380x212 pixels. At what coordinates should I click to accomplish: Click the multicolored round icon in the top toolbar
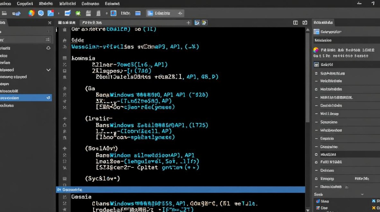click(31, 13)
